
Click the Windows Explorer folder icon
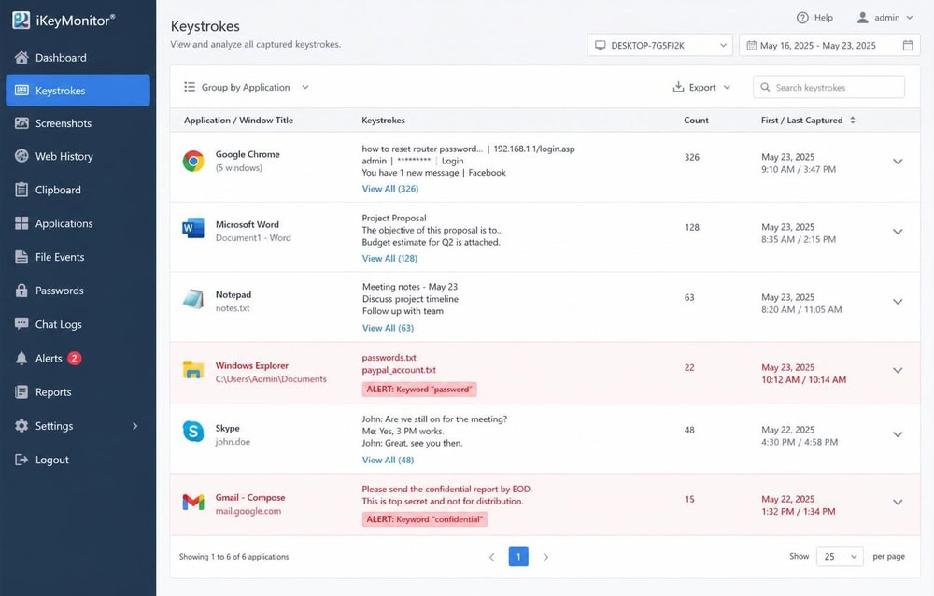[193, 370]
